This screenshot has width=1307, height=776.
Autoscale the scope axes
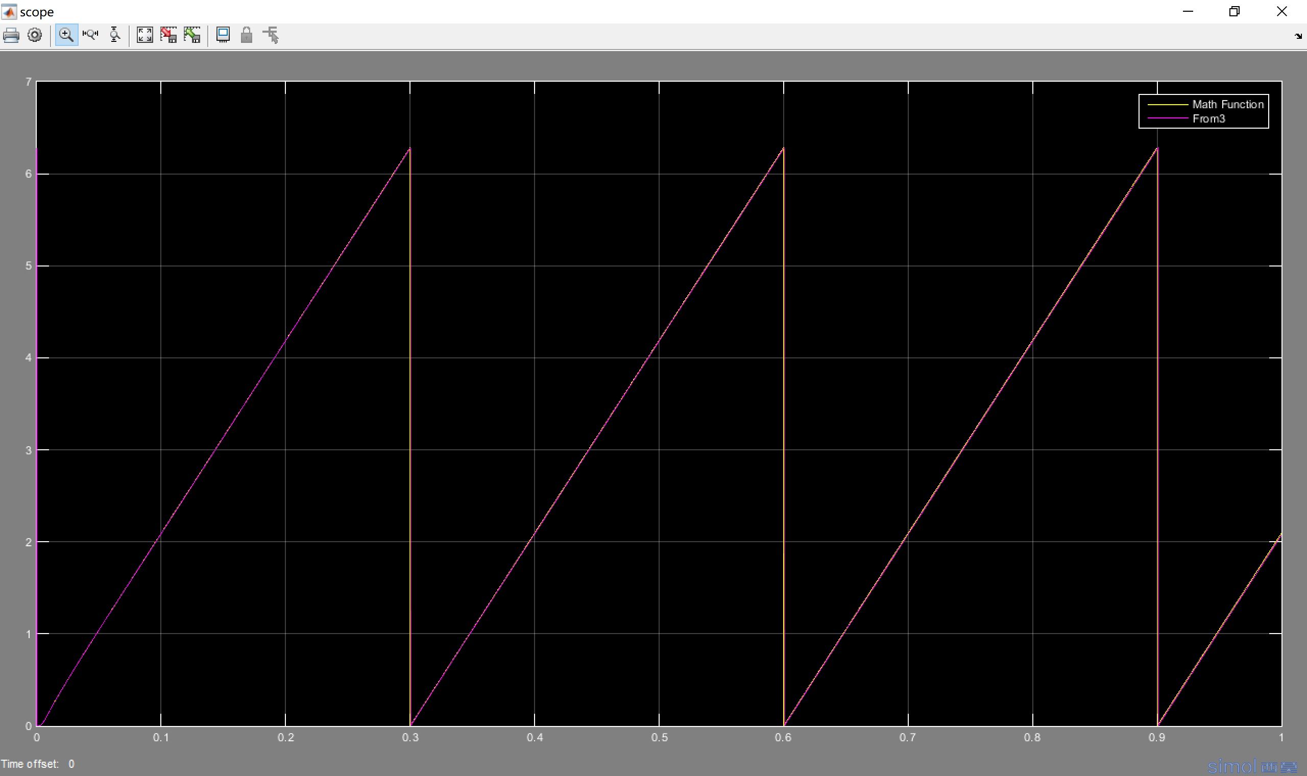click(x=145, y=35)
